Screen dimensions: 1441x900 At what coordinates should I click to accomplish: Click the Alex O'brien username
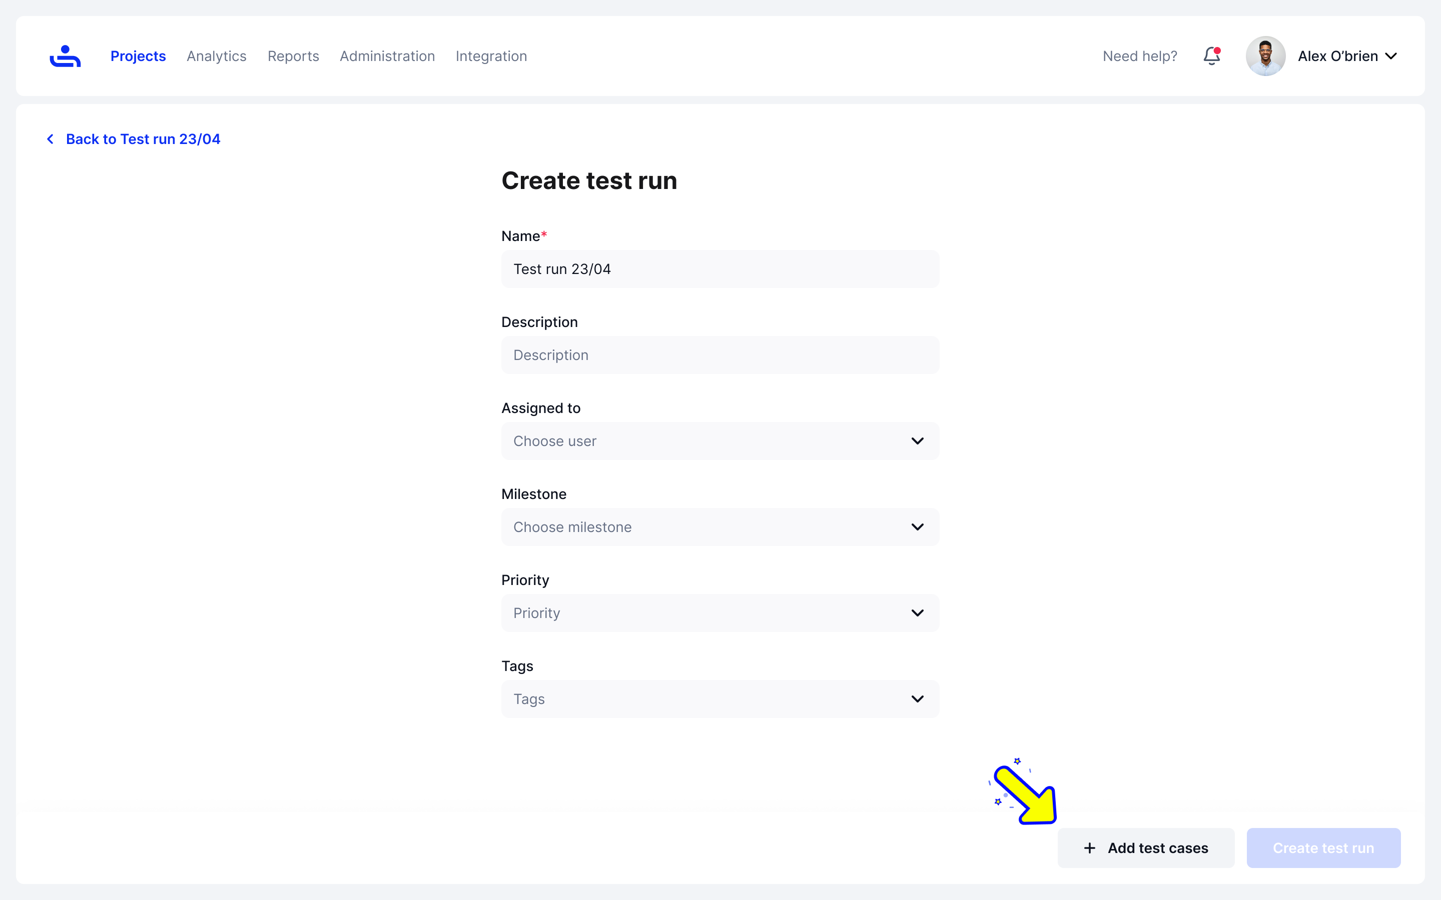[x=1337, y=56]
